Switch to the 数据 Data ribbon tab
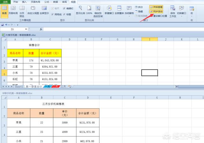Image resolution: width=204 pixels, height=143 pixels. click(55, 2)
